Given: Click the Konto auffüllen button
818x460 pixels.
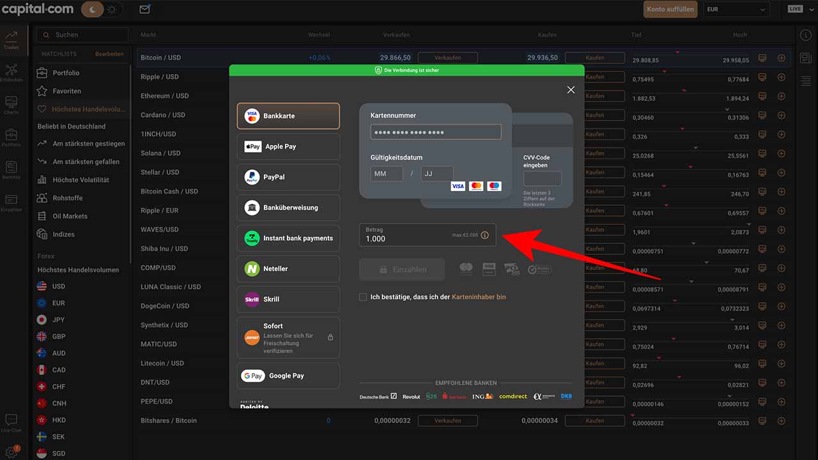Looking at the screenshot, I should click(670, 9).
